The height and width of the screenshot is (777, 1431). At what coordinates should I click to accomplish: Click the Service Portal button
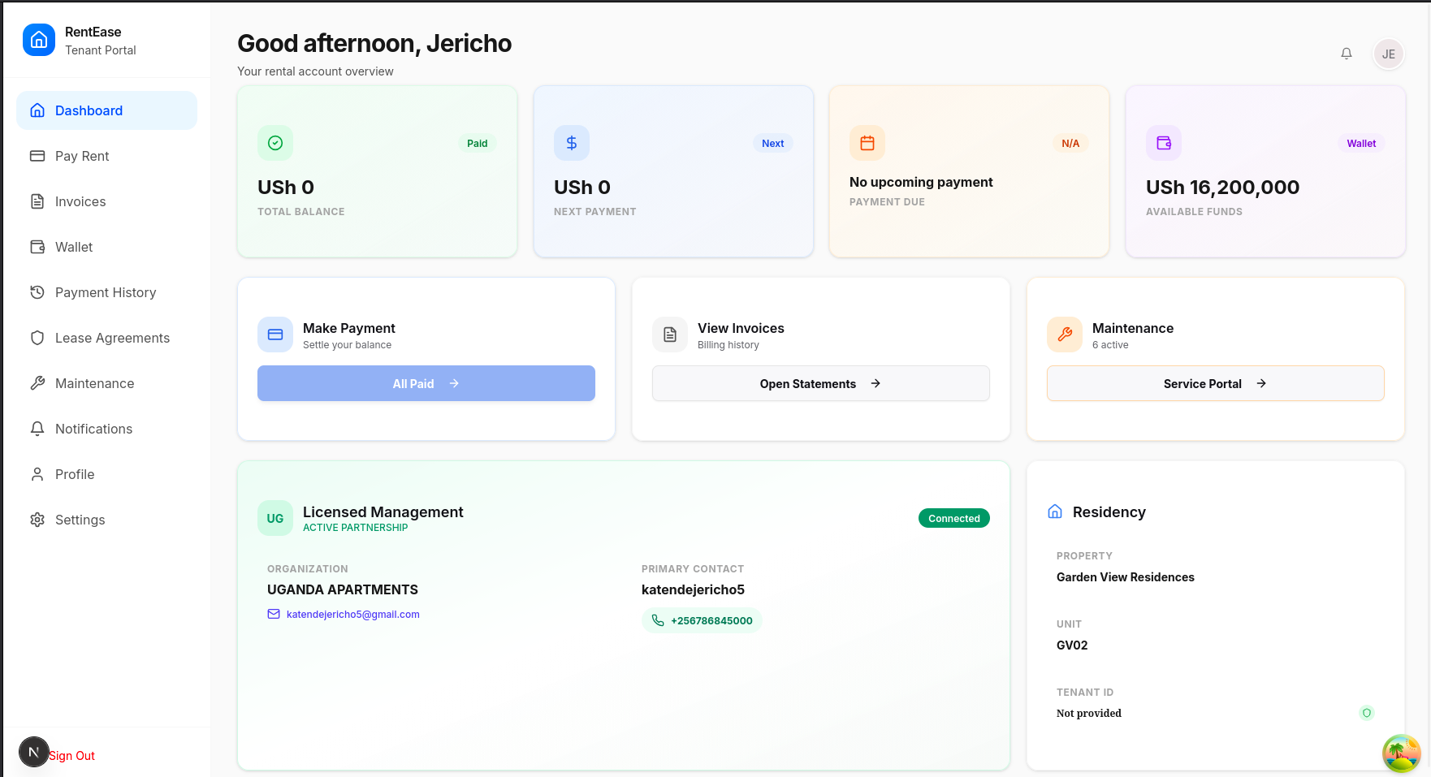click(1215, 383)
